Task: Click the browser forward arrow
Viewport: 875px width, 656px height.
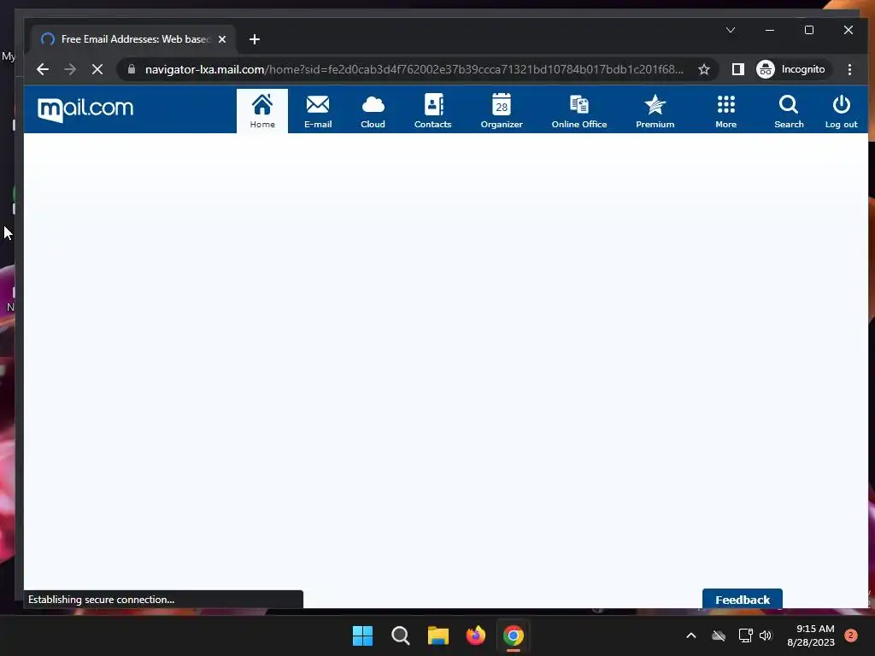Action: tap(70, 69)
